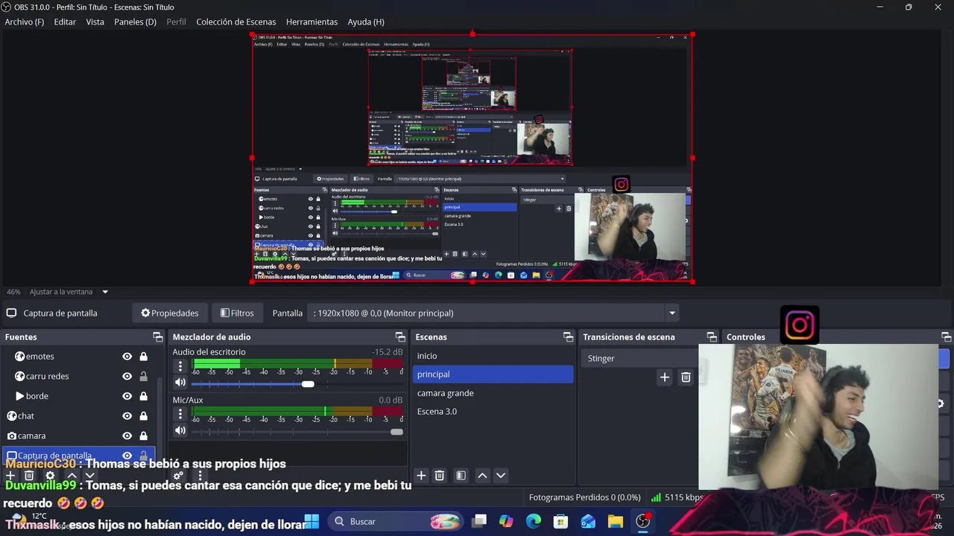Toggle visibility of the chat source
Screen dimensions: 954x536
[127, 416]
